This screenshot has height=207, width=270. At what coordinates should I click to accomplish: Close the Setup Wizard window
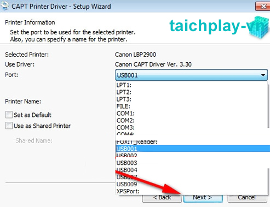[x=262, y=7]
